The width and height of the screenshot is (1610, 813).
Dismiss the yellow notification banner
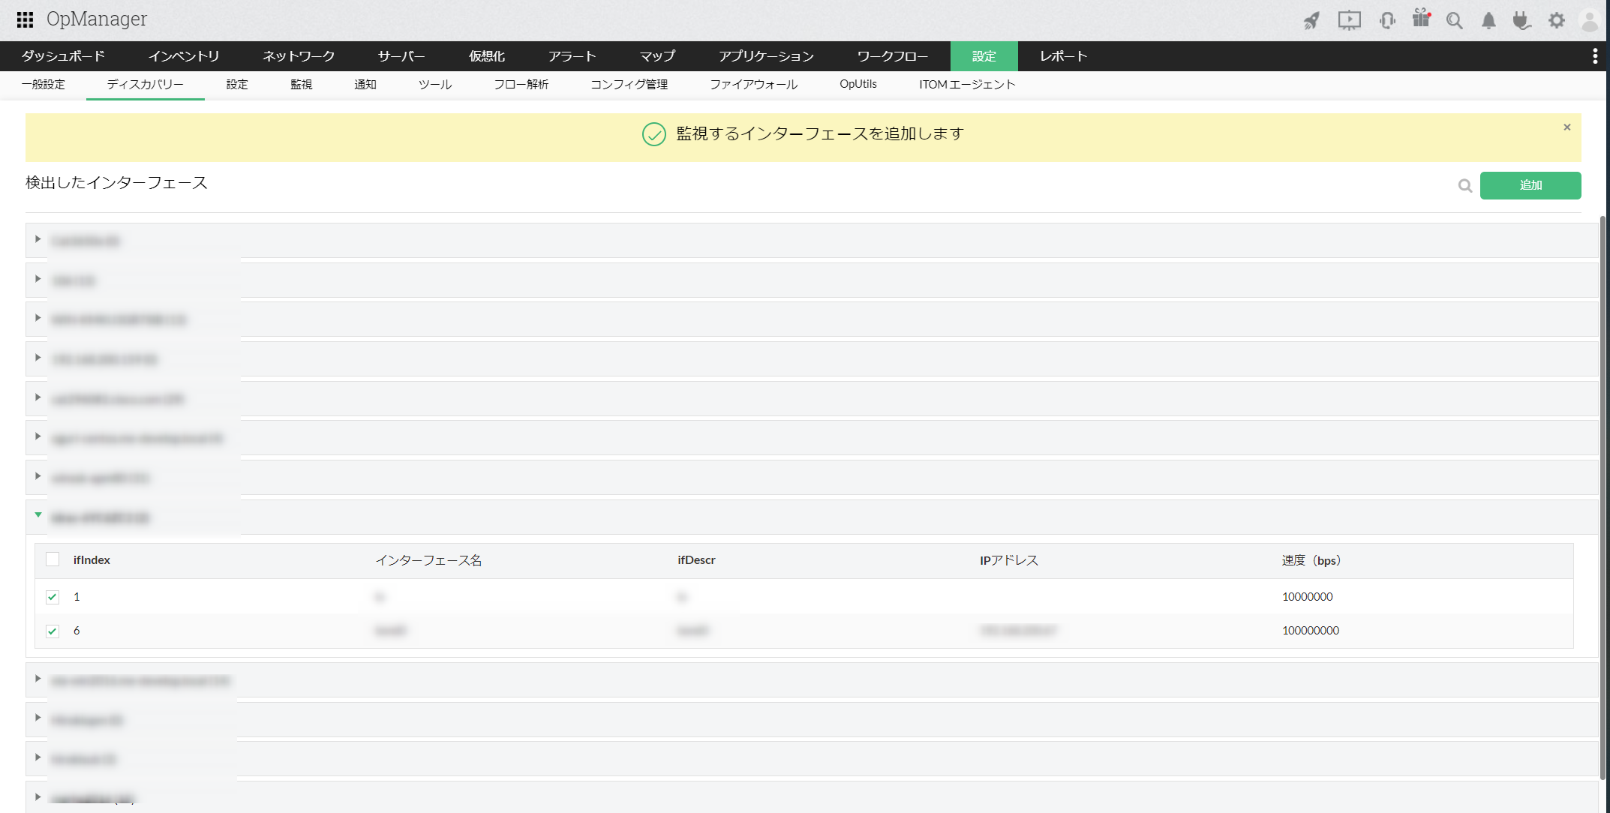pyautogui.click(x=1566, y=127)
